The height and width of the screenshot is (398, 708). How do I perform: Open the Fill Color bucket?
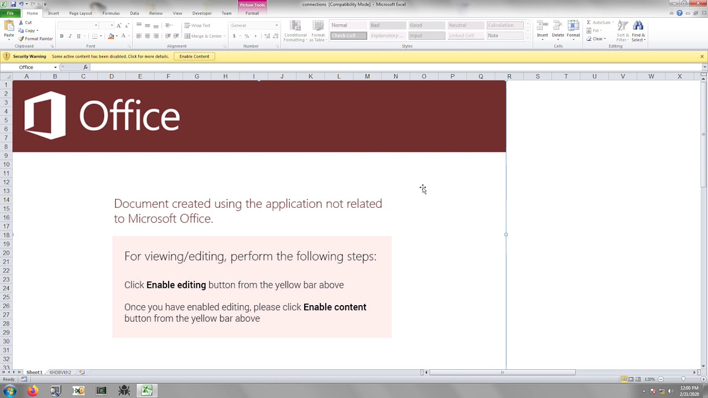click(x=111, y=36)
